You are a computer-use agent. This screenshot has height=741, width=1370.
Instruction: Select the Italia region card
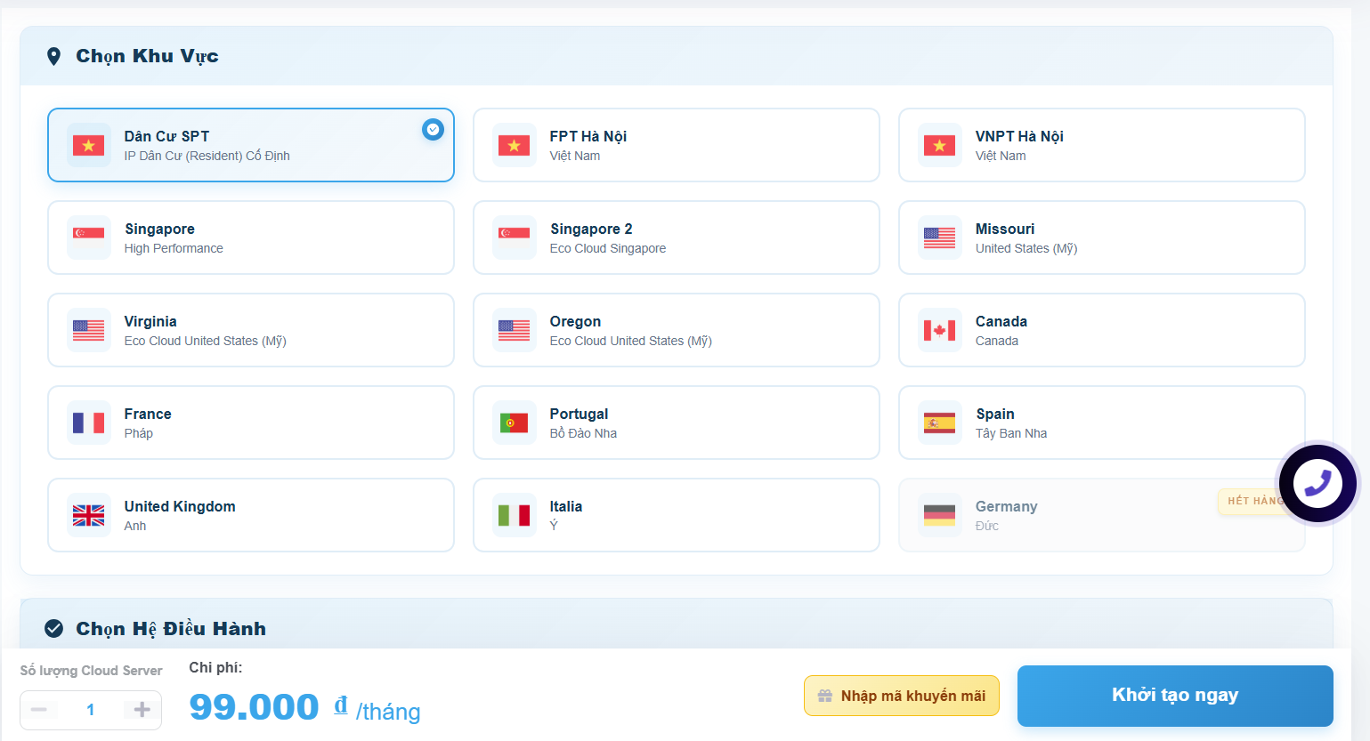(677, 515)
